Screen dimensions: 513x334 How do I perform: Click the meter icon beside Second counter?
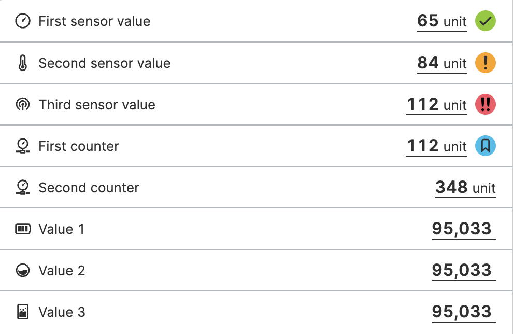pyautogui.click(x=23, y=187)
